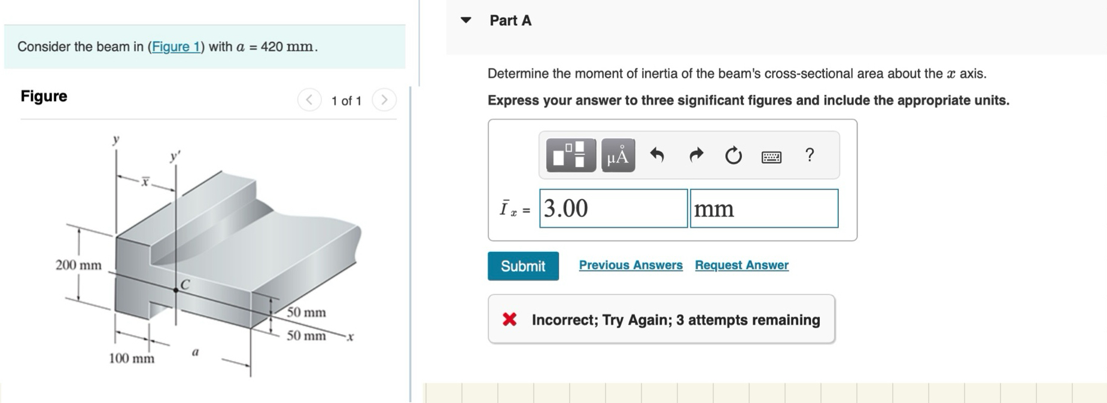Redo the answer edit

(x=695, y=155)
